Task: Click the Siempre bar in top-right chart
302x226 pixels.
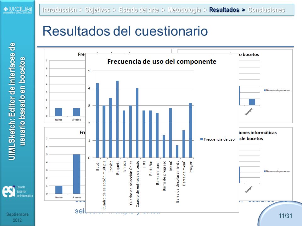Action: [x=252, y=102]
